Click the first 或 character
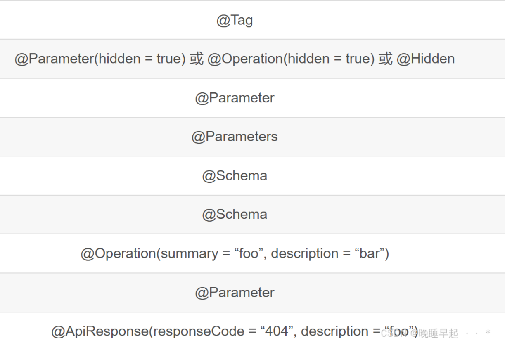 click(197, 59)
